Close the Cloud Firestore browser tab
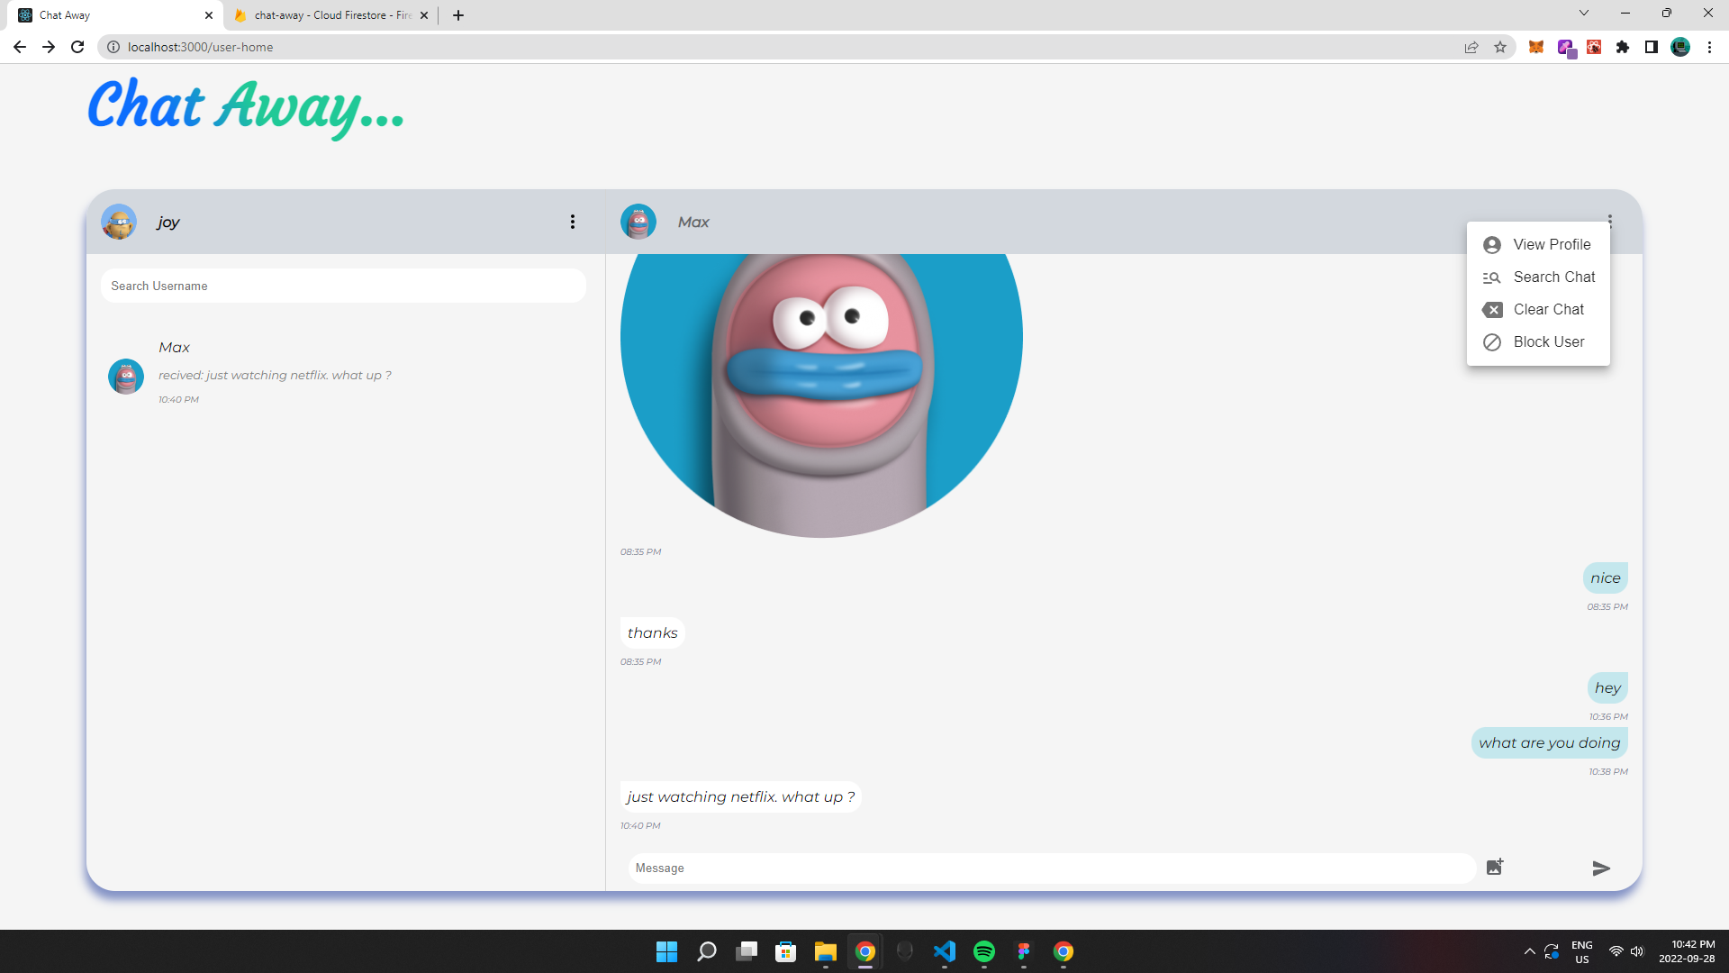The width and height of the screenshot is (1729, 973). 424,15
